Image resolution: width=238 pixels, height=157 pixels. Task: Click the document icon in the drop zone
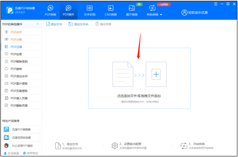click(123, 74)
